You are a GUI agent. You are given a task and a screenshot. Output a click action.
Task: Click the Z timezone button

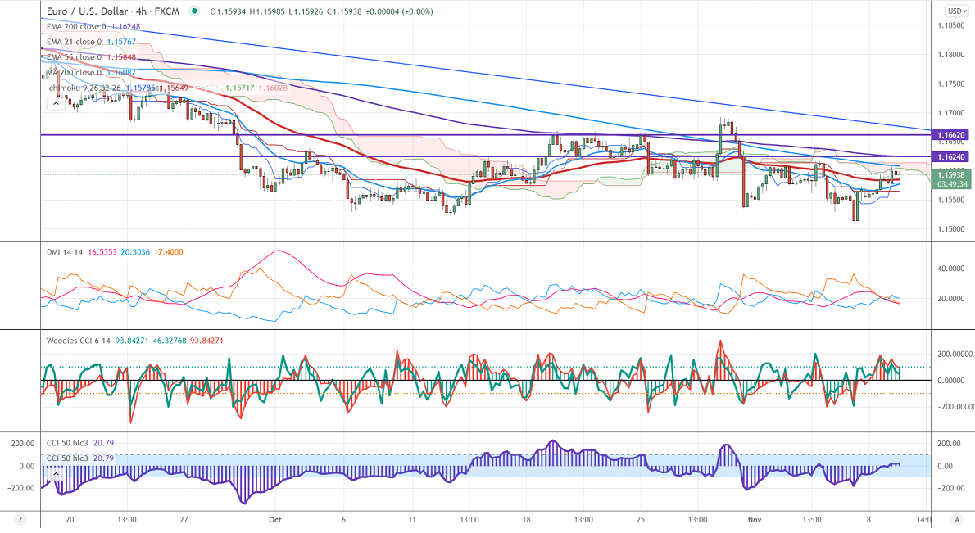coord(20,519)
